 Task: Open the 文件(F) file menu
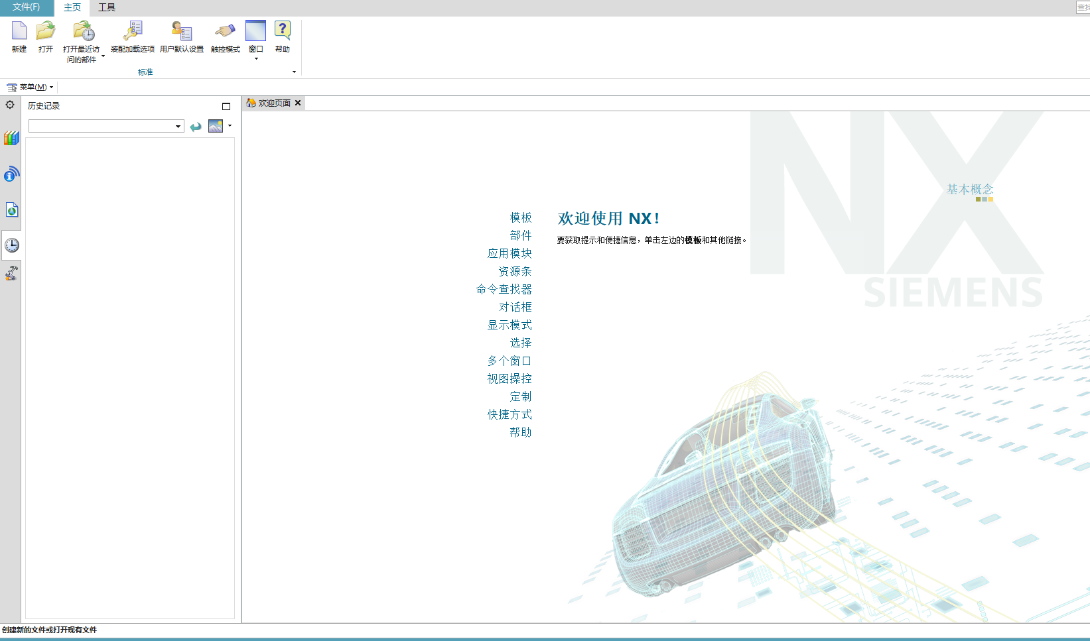27,7
